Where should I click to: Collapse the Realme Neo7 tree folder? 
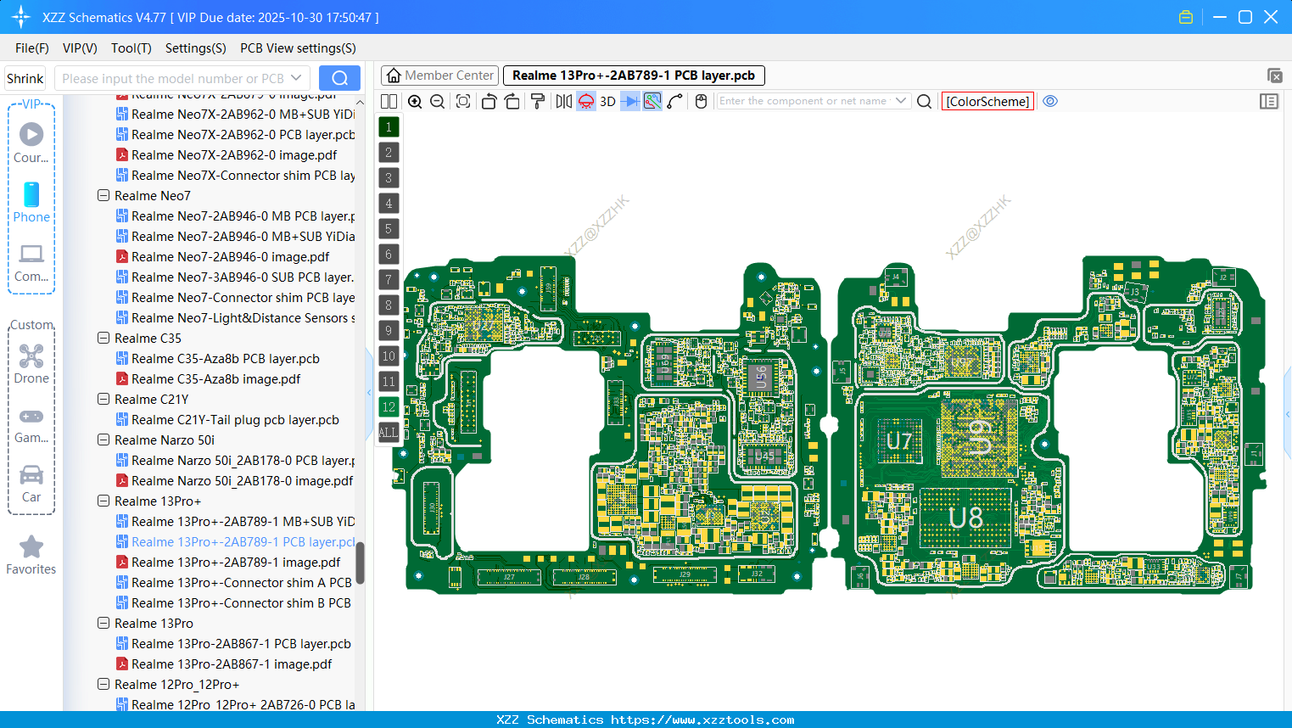click(103, 196)
